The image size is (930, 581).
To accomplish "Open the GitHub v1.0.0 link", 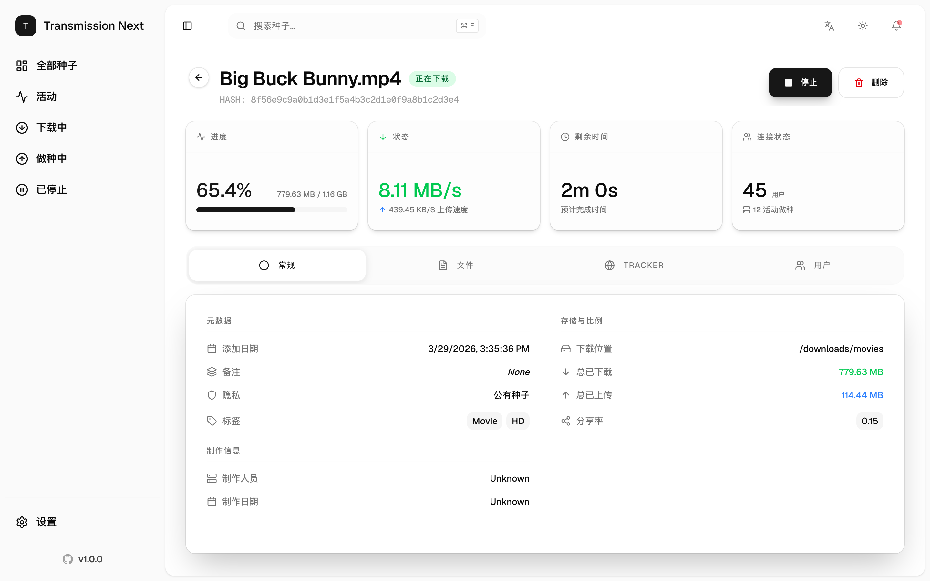I will (x=83, y=559).
